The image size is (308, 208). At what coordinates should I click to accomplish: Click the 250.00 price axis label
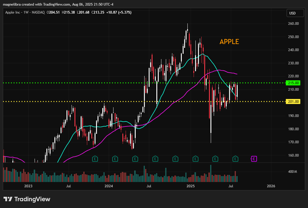(294, 37)
